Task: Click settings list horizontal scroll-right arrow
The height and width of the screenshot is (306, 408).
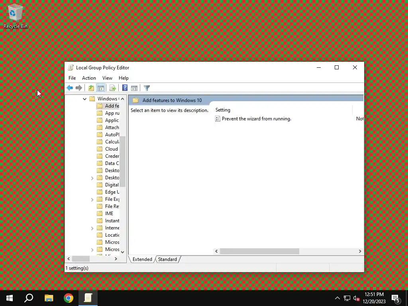Action: click(360, 251)
